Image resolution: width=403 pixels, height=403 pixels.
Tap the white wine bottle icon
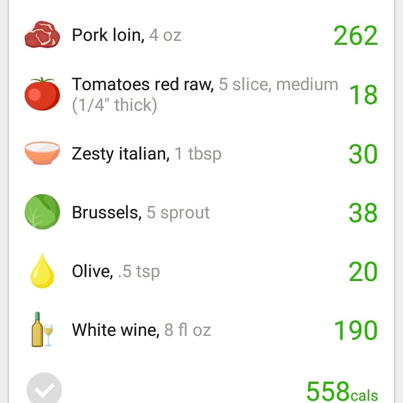[42, 330]
